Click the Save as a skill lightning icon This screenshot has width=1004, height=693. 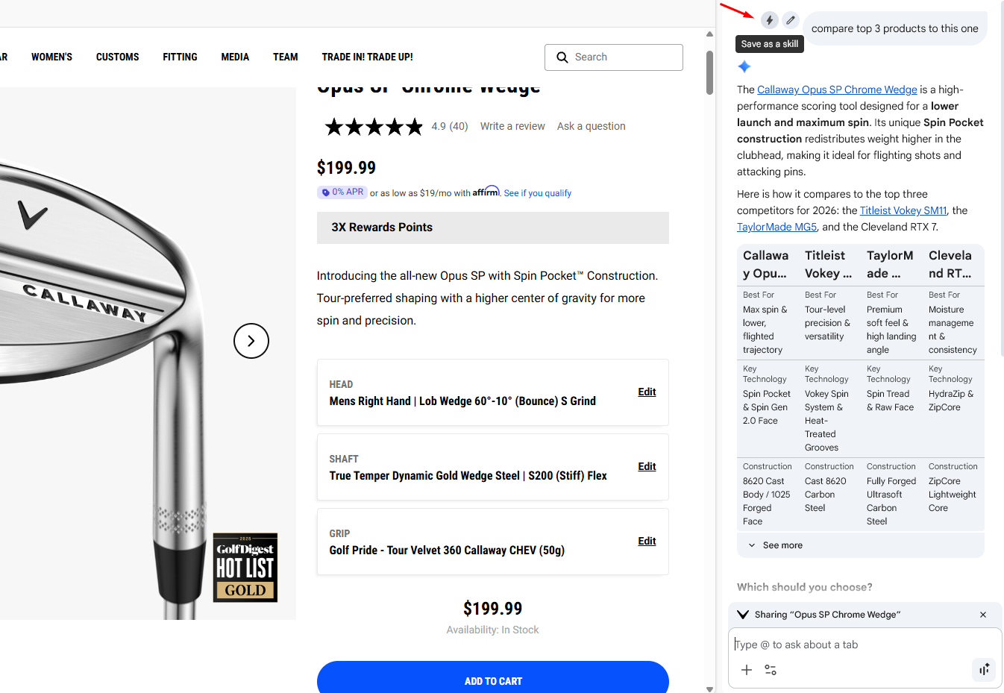pos(769,20)
